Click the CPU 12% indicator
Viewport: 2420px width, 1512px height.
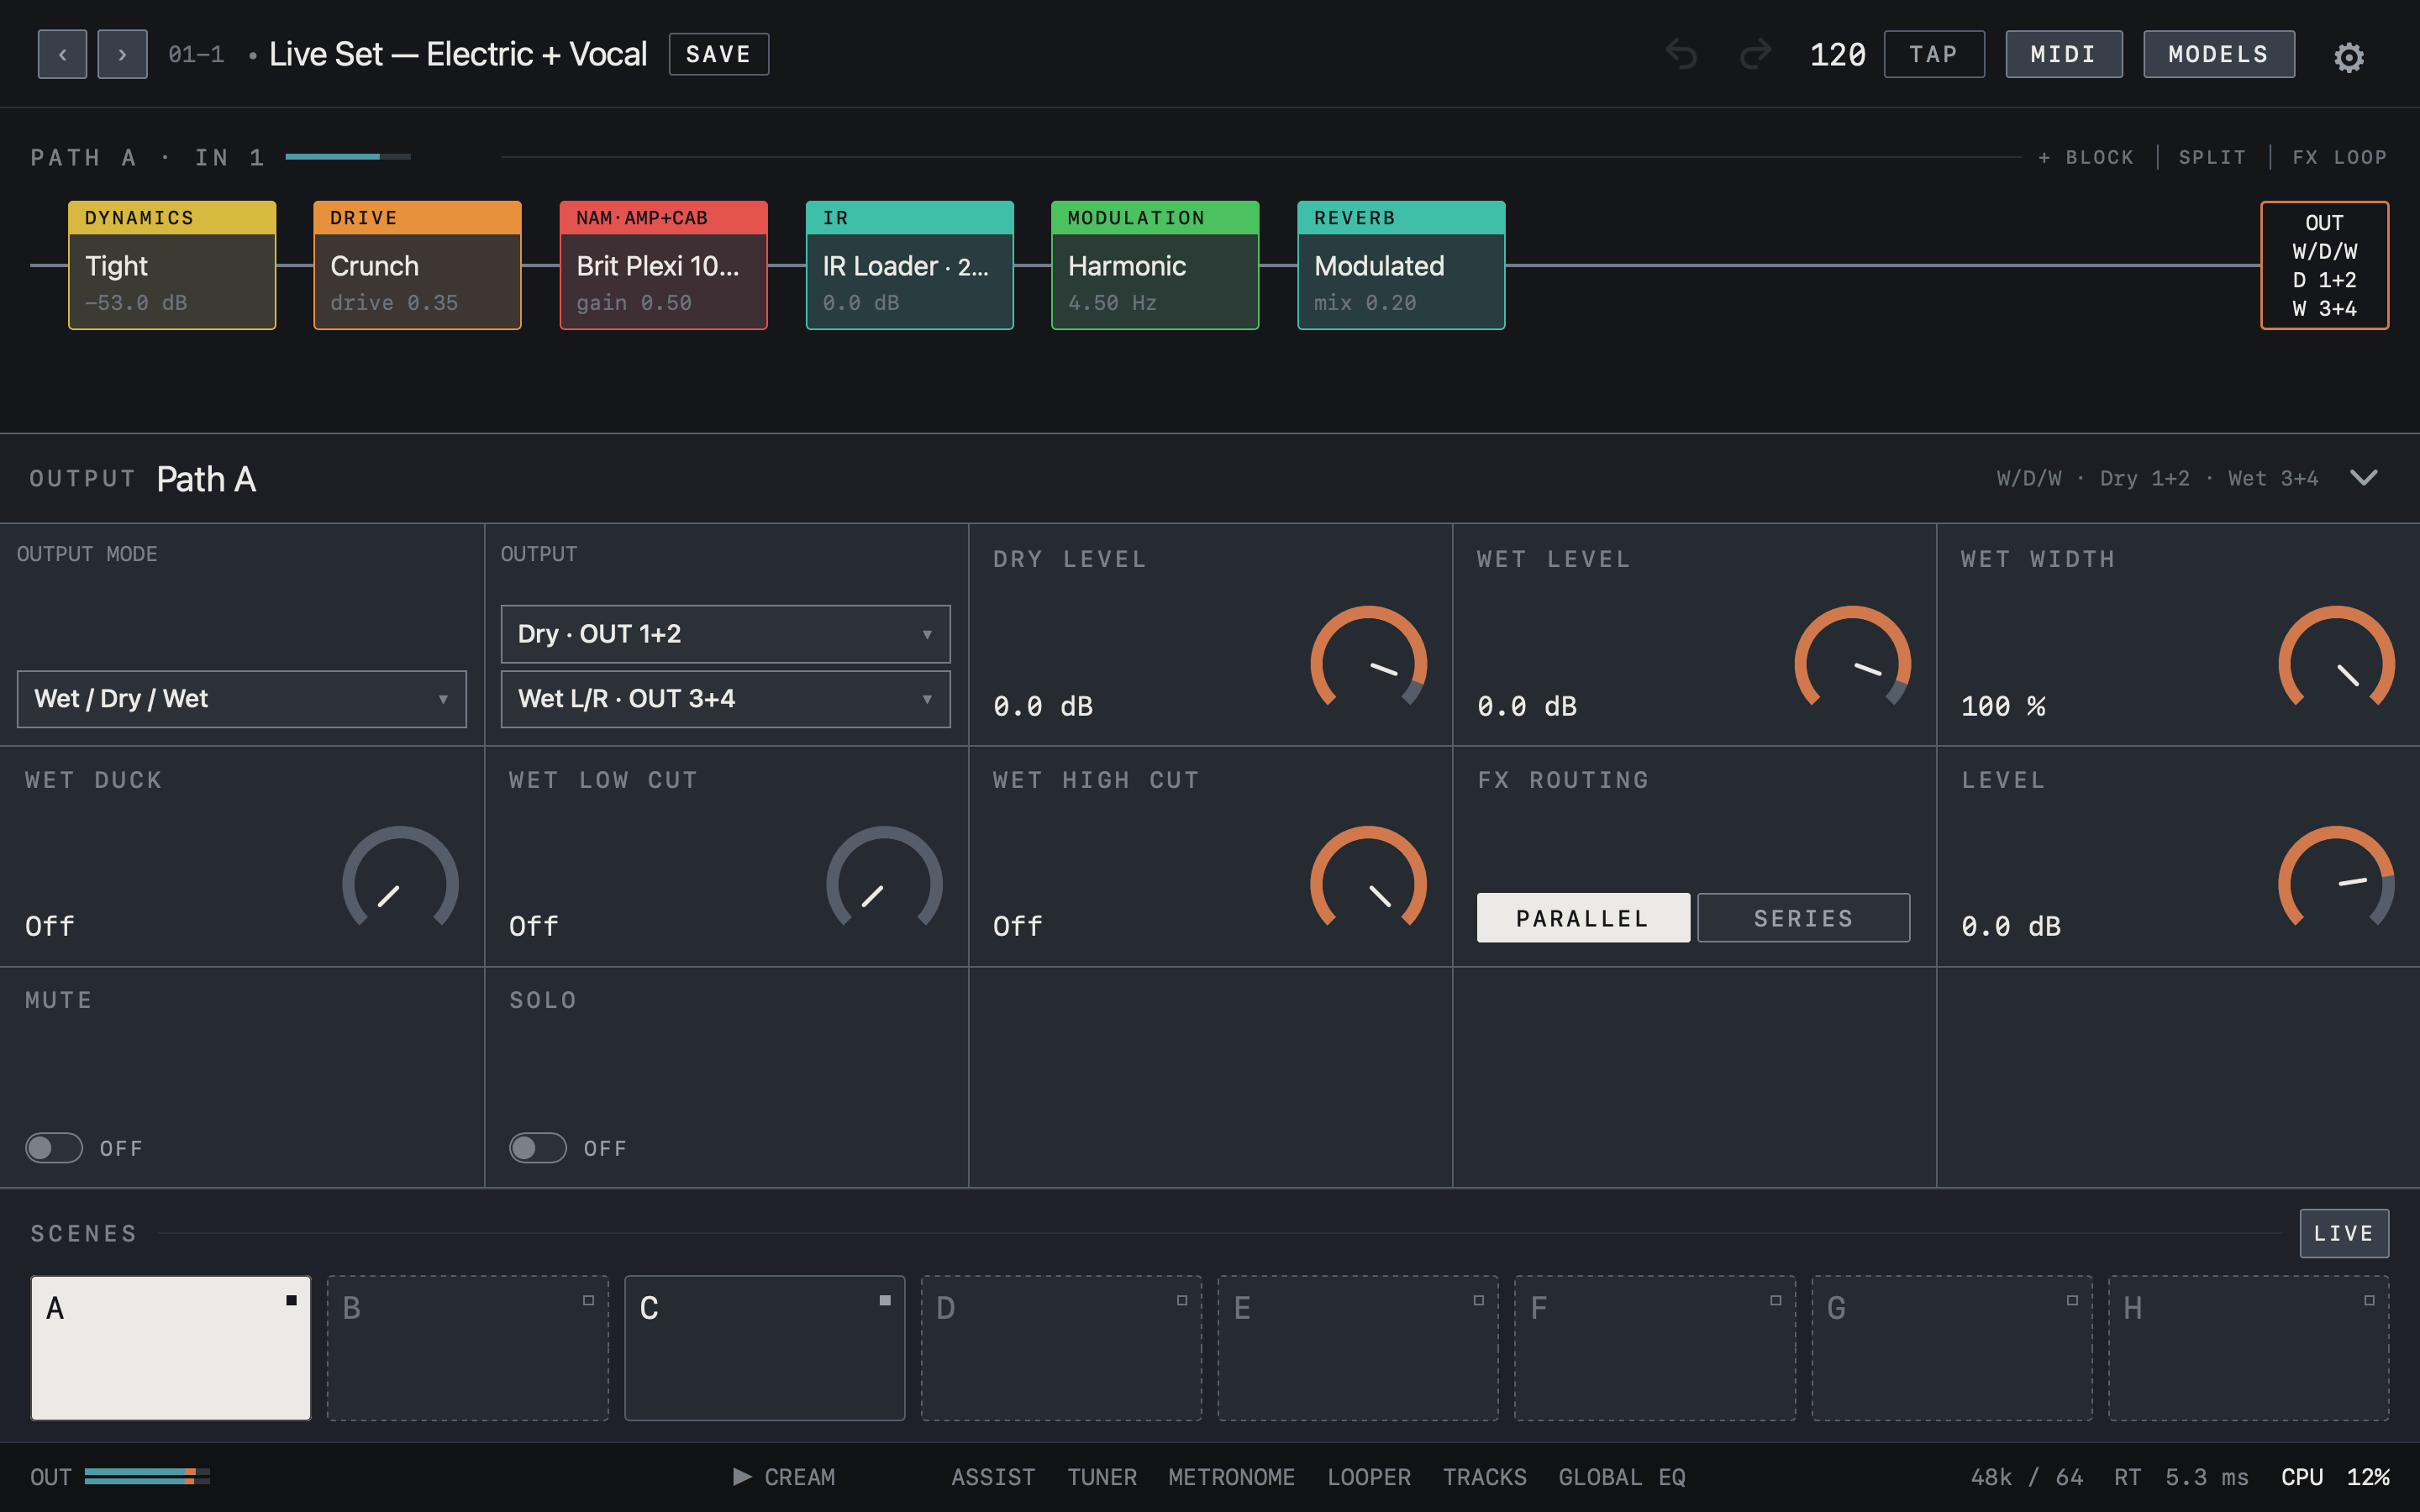click(x=2335, y=1476)
